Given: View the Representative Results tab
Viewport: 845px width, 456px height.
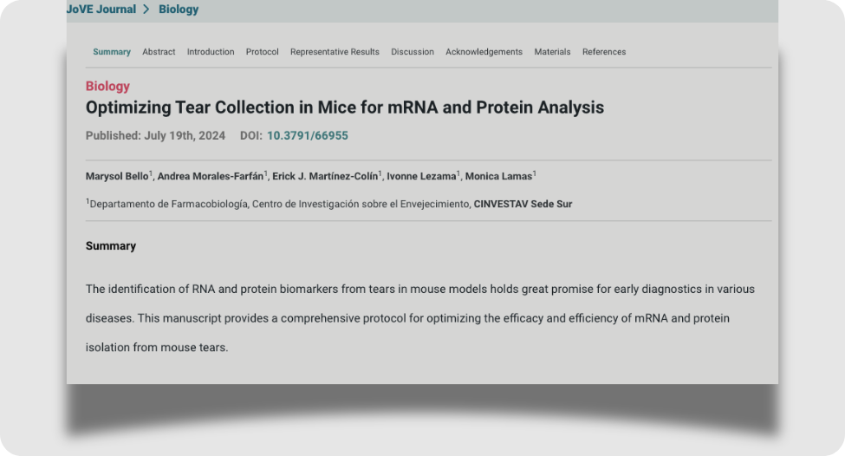Looking at the screenshot, I should coord(335,52).
